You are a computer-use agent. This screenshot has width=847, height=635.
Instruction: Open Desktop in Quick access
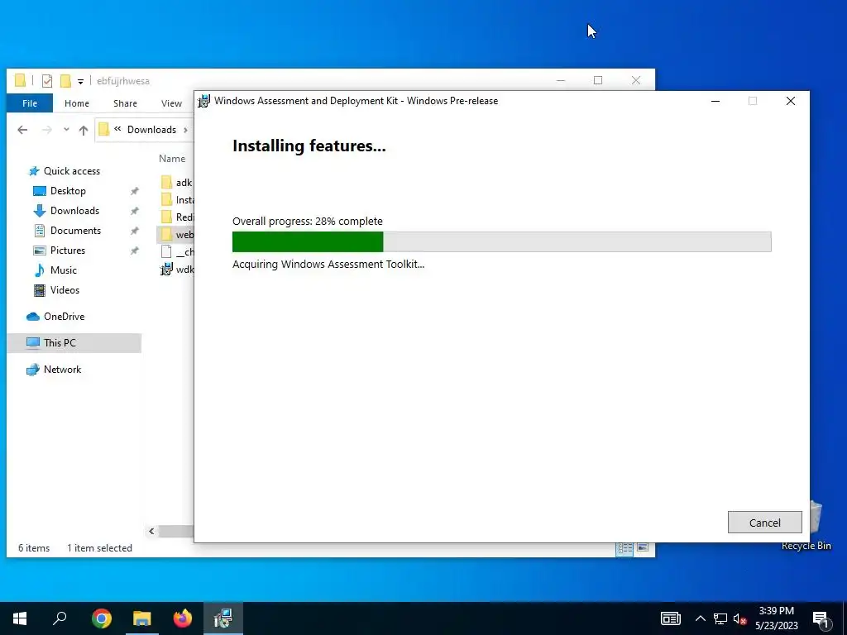coord(68,191)
